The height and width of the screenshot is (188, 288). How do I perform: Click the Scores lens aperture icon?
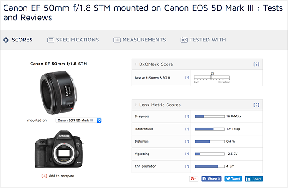6,40
